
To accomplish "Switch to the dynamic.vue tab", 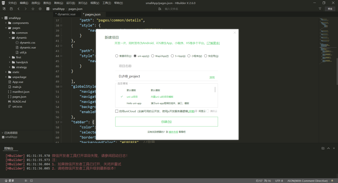I will point(66,14).
